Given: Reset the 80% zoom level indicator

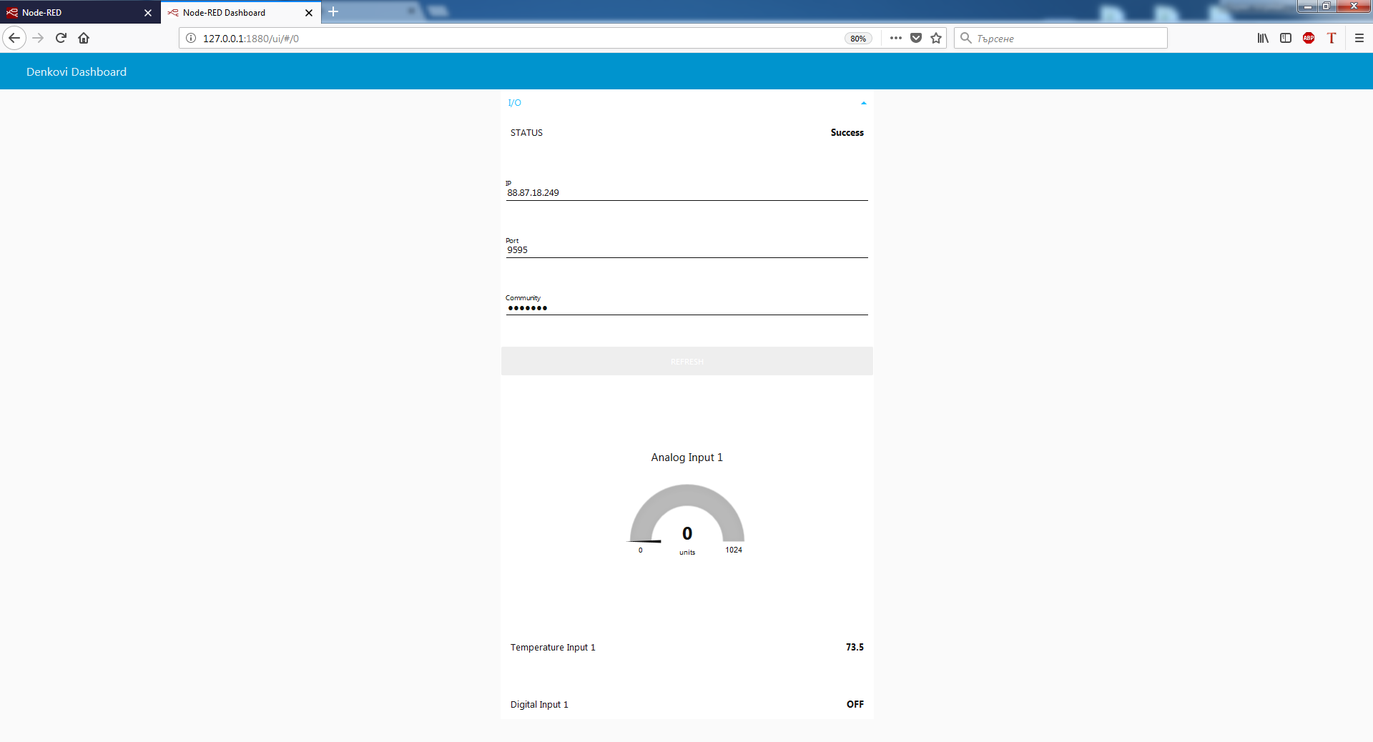Looking at the screenshot, I should [858, 39].
